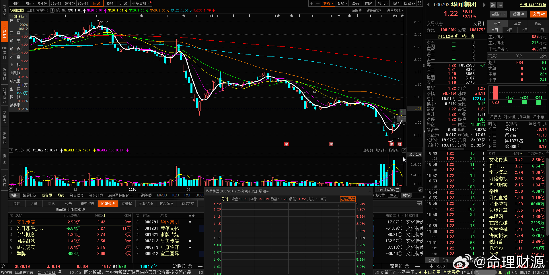Toggle the 融 margin trading badge
The image size is (549, 275).
pyautogui.click(x=493, y=5)
